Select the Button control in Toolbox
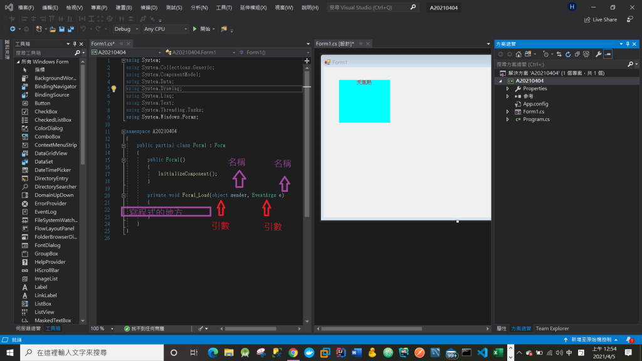The image size is (642, 361). coord(43,103)
